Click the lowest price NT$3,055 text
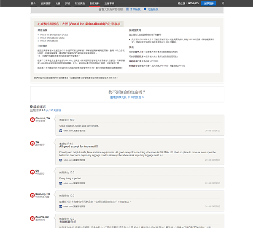 tap(193, 3)
